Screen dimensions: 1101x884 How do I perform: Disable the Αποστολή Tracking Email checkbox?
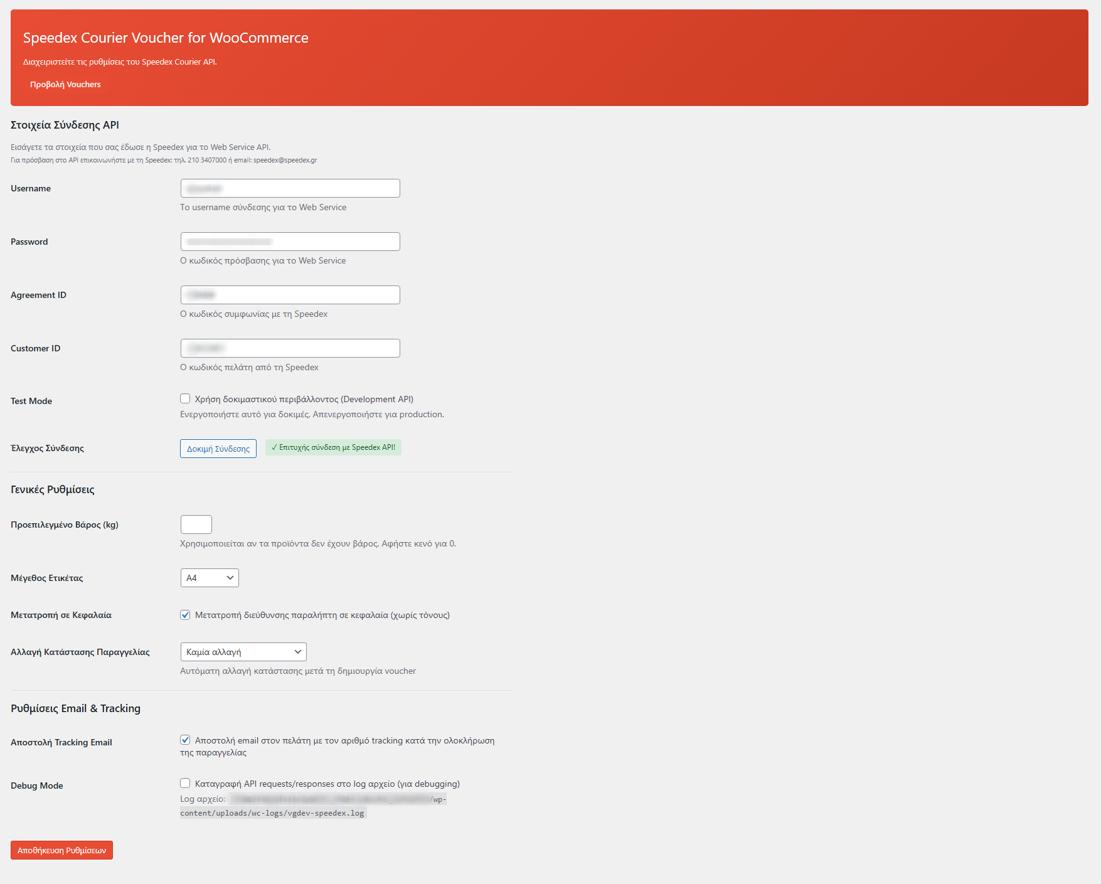[x=185, y=740]
